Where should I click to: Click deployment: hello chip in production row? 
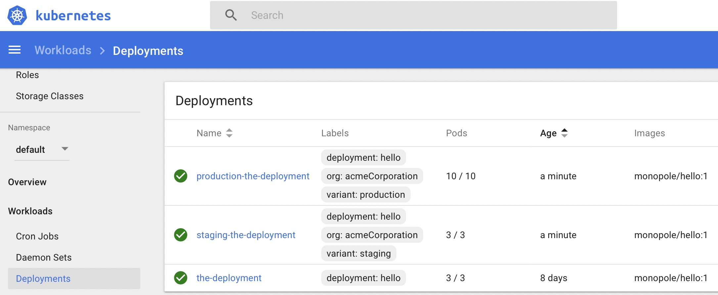(x=364, y=157)
